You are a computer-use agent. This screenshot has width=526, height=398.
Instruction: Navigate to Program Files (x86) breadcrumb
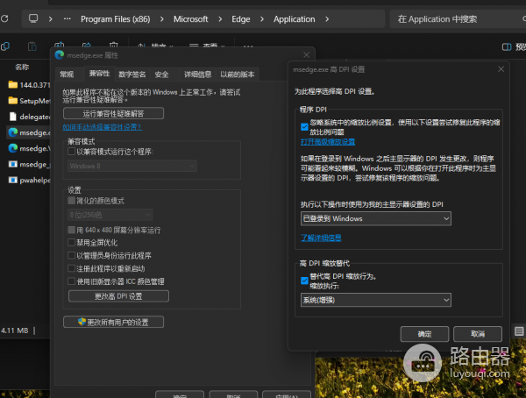tap(116, 19)
